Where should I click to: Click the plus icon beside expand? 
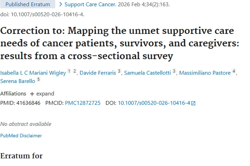[x=32, y=94]
